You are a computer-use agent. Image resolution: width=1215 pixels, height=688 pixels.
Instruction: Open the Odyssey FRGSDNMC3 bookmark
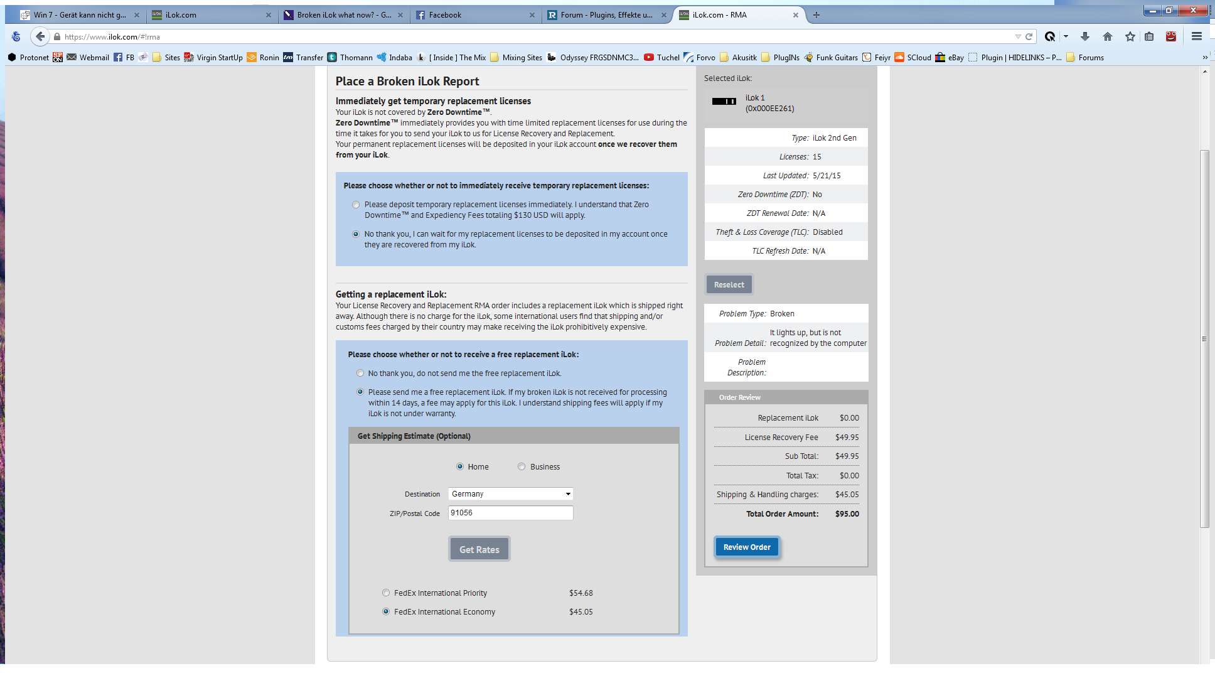point(593,57)
